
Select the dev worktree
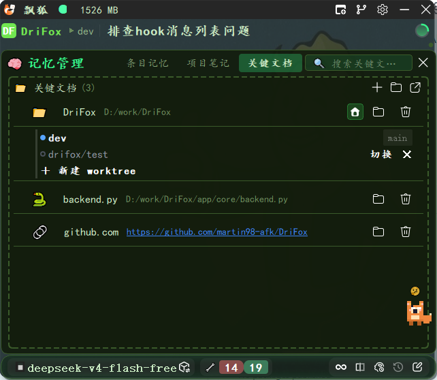pos(57,138)
